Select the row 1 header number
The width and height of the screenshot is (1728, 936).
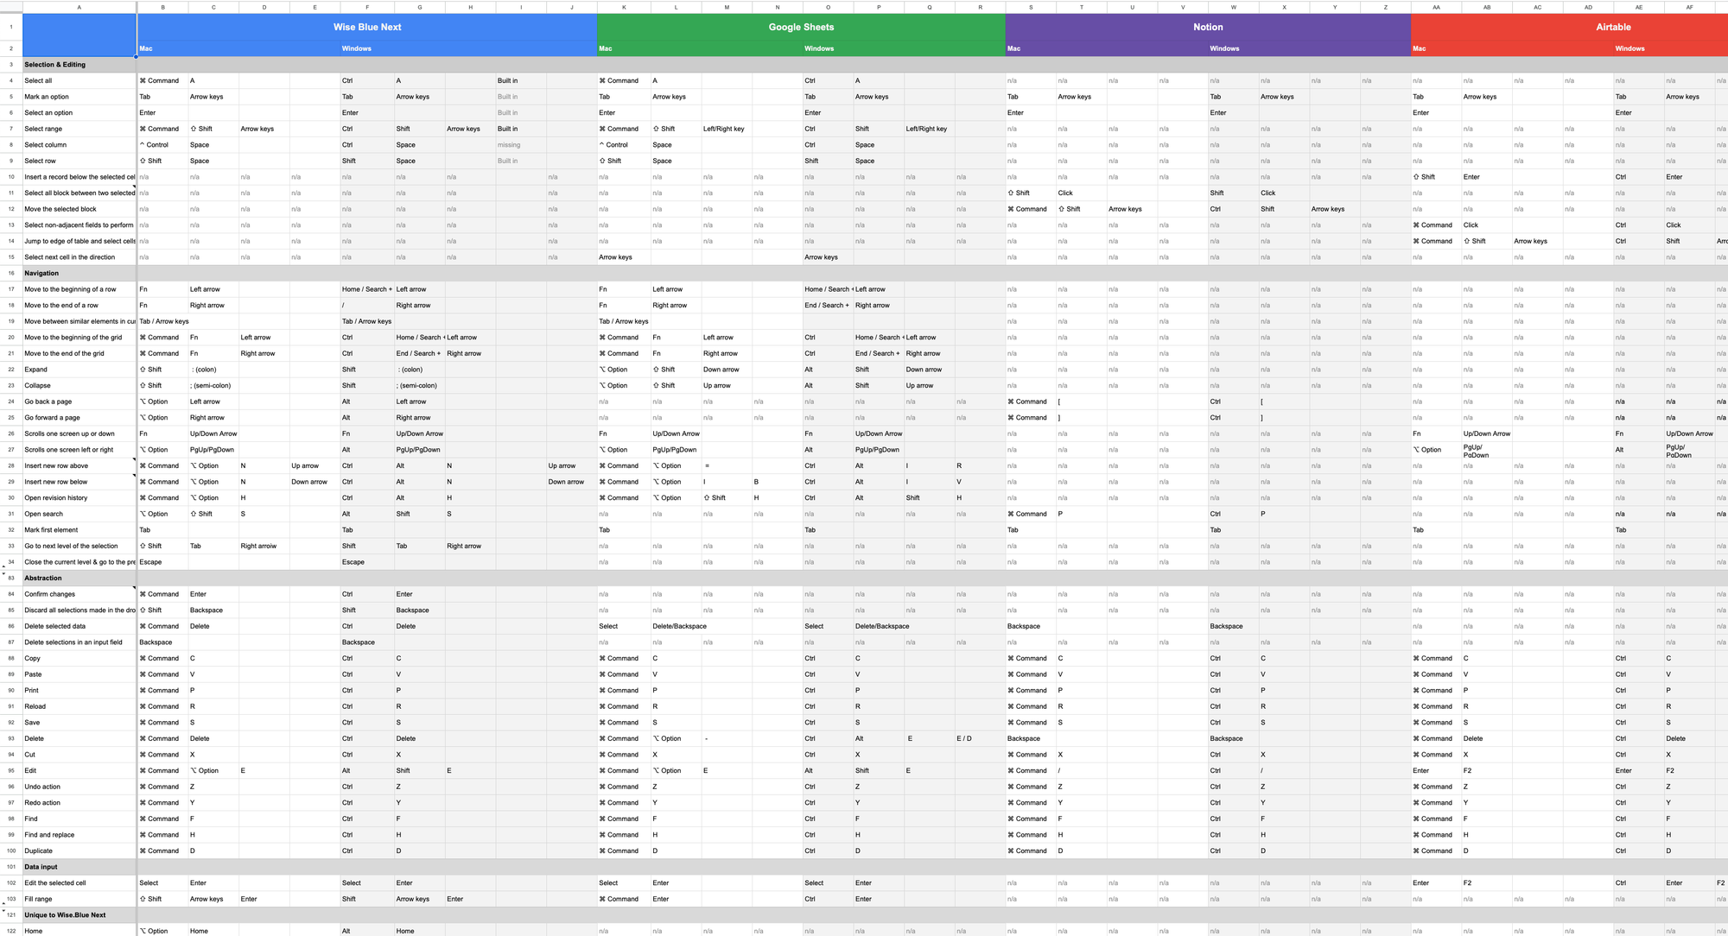pos(11,27)
